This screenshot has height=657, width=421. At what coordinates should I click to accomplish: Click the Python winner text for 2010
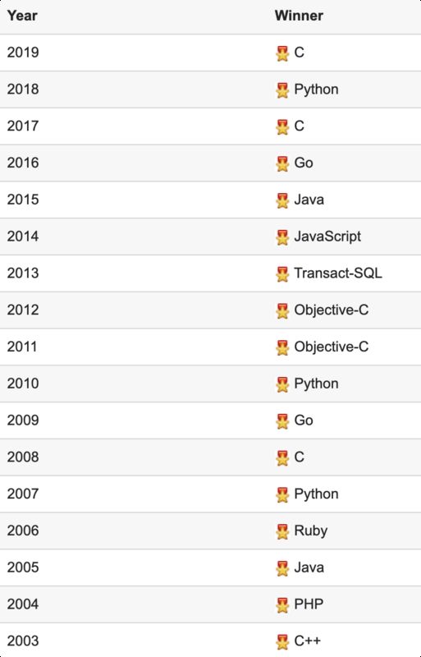(x=316, y=384)
